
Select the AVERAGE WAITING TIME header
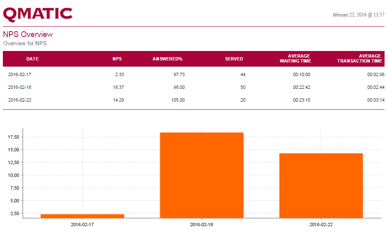(295, 58)
